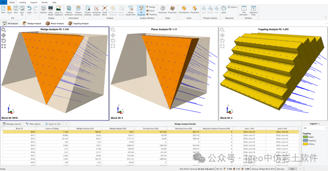
Task: Switch to the Results ribbon tab
Action: click(x=45, y=2)
